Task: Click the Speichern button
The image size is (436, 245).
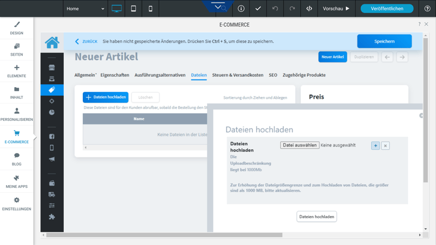Action: click(384, 41)
